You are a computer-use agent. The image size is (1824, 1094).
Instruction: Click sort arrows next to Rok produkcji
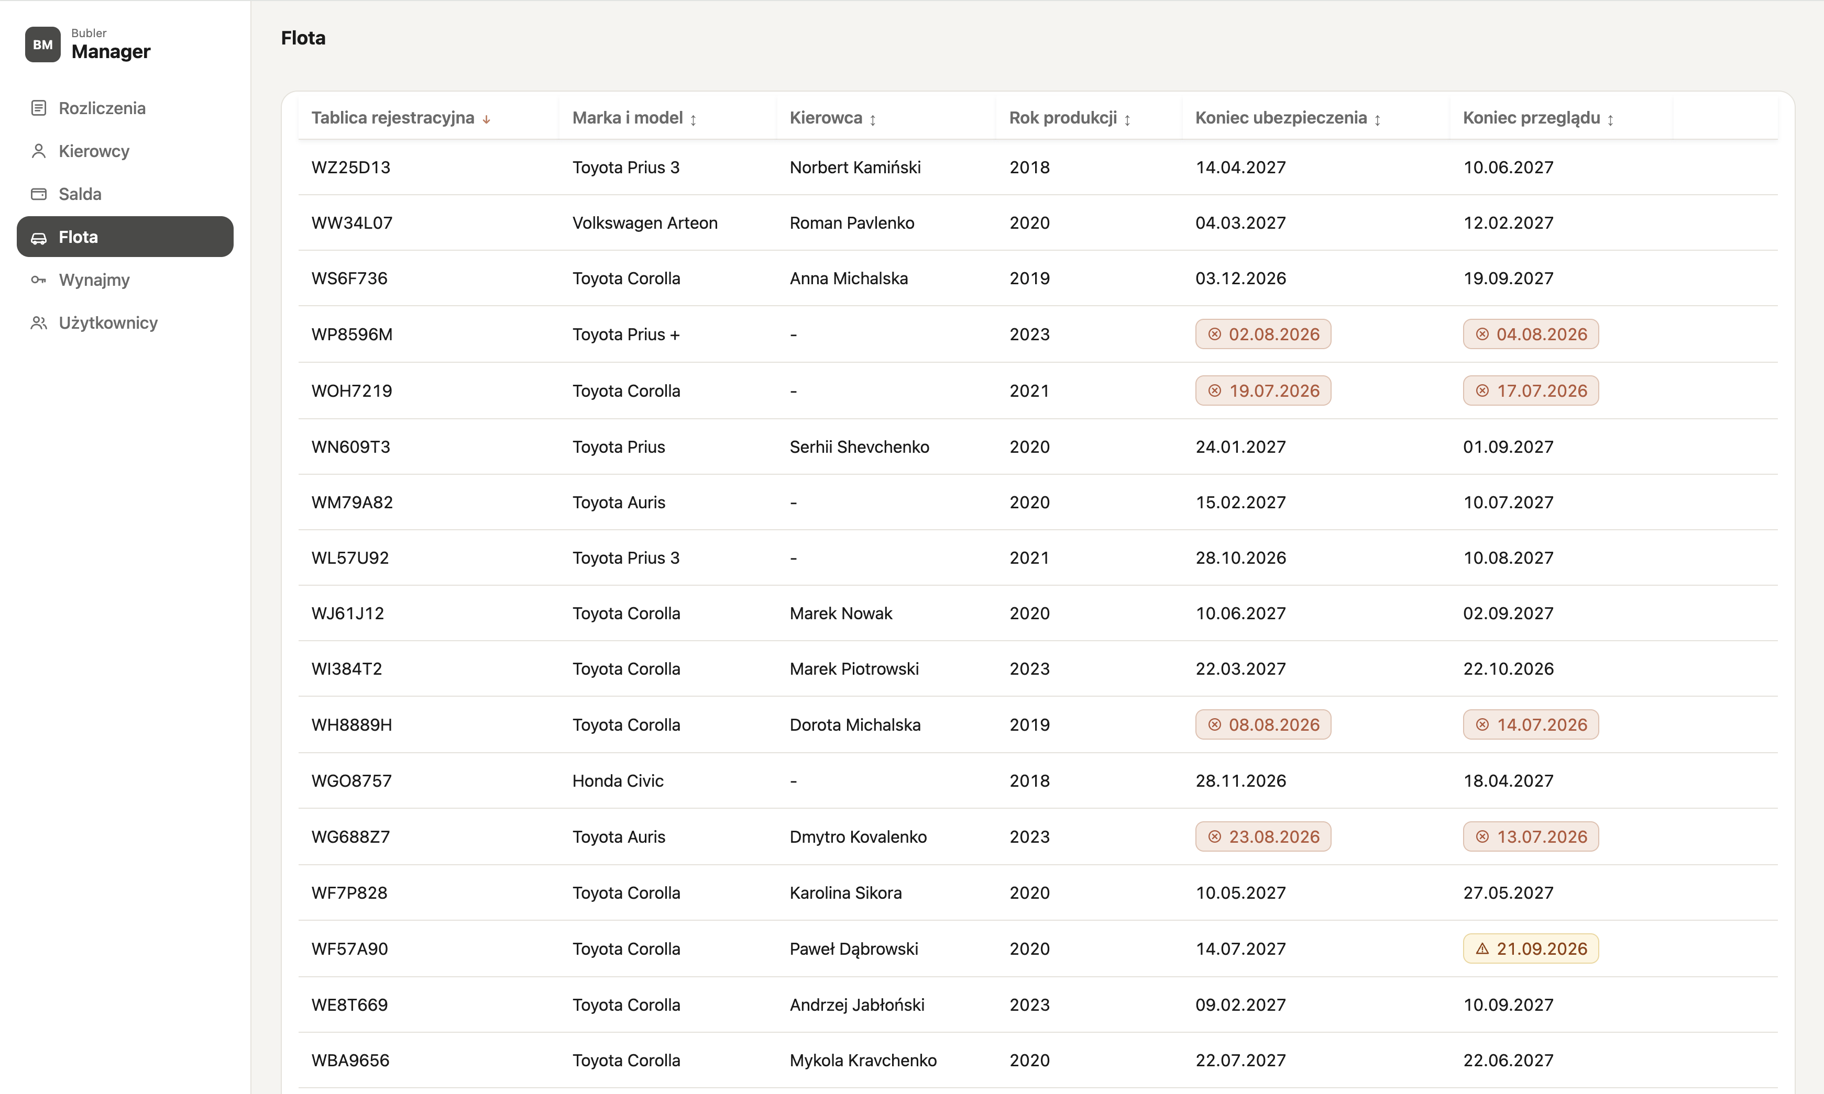coord(1127,119)
